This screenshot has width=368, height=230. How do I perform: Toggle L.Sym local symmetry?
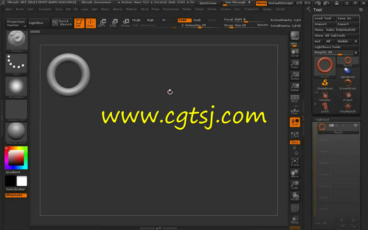pyautogui.click(x=295, y=134)
